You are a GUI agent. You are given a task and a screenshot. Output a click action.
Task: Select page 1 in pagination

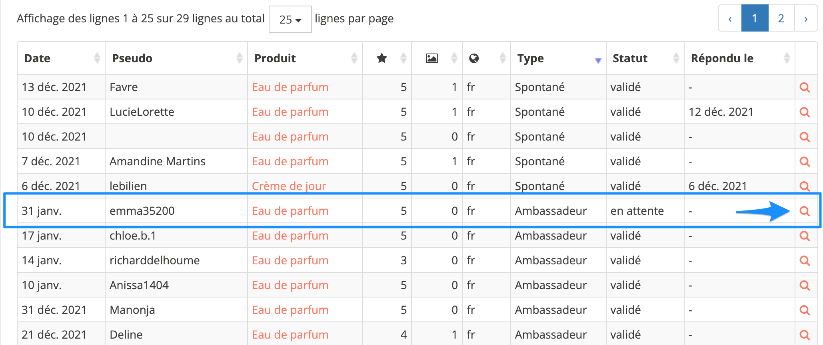point(755,18)
